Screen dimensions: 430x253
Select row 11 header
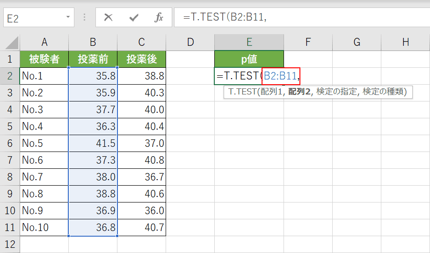[10, 227]
